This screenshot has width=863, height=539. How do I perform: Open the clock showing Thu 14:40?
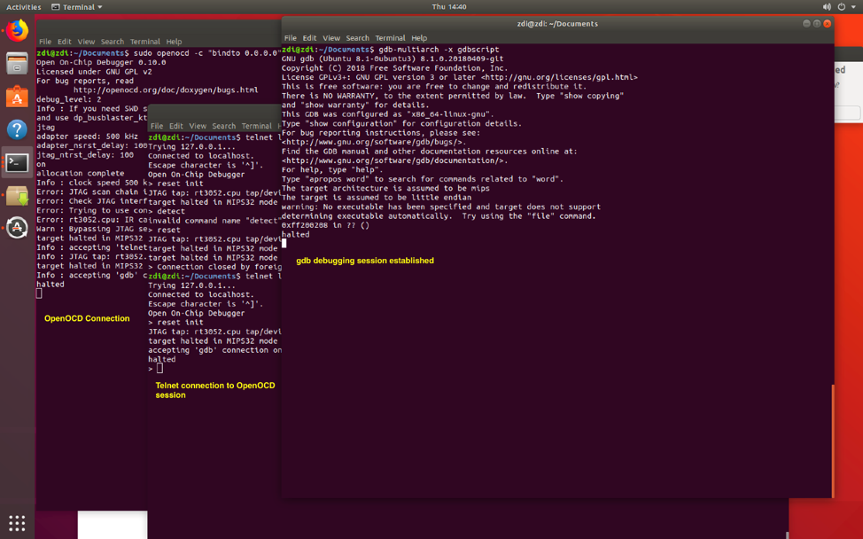(449, 6)
